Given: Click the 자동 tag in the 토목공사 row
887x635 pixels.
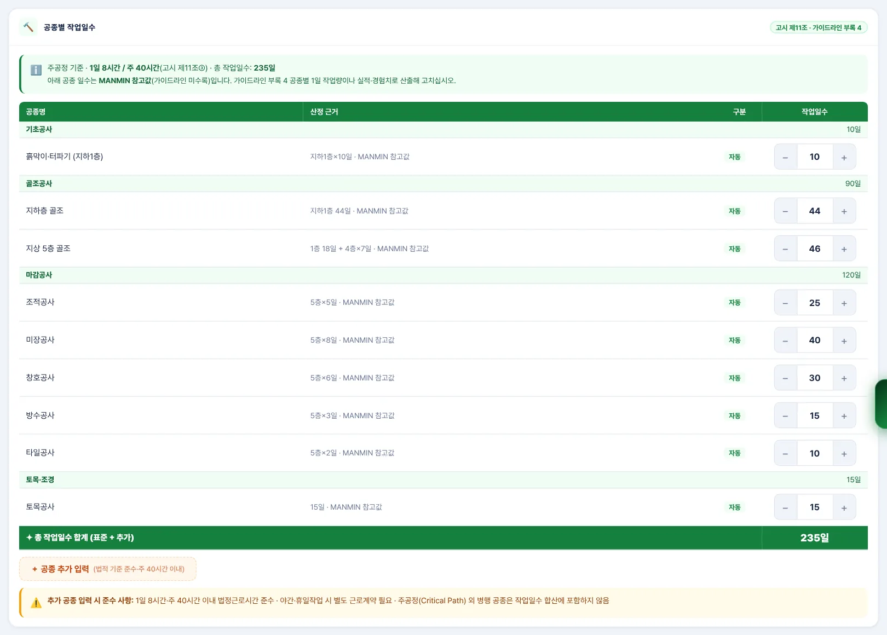Looking at the screenshot, I should coord(734,507).
